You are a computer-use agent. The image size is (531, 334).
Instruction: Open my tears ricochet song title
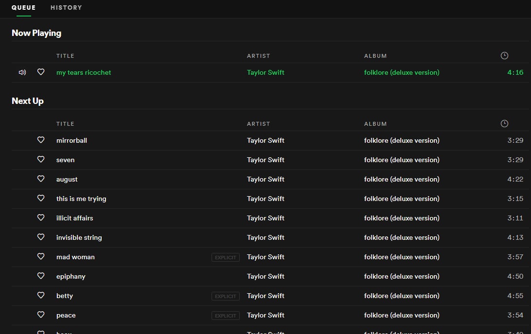pyautogui.click(x=84, y=72)
